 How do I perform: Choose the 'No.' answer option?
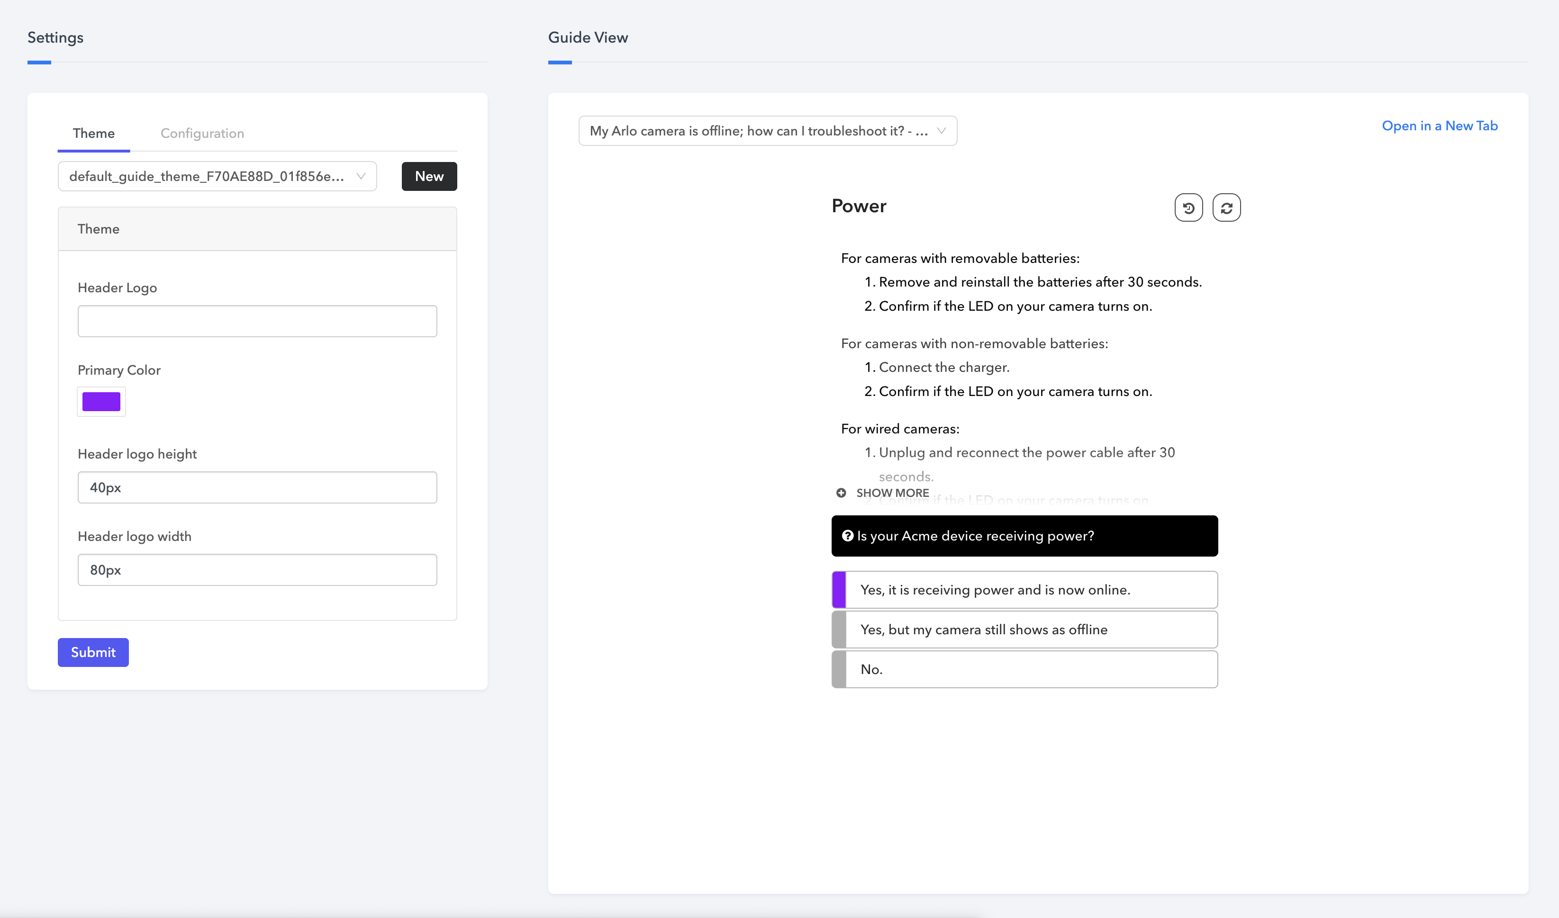tap(1024, 669)
